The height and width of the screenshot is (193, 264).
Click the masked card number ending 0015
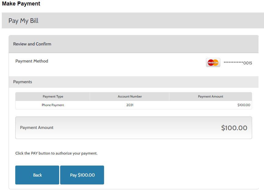(238, 63)
